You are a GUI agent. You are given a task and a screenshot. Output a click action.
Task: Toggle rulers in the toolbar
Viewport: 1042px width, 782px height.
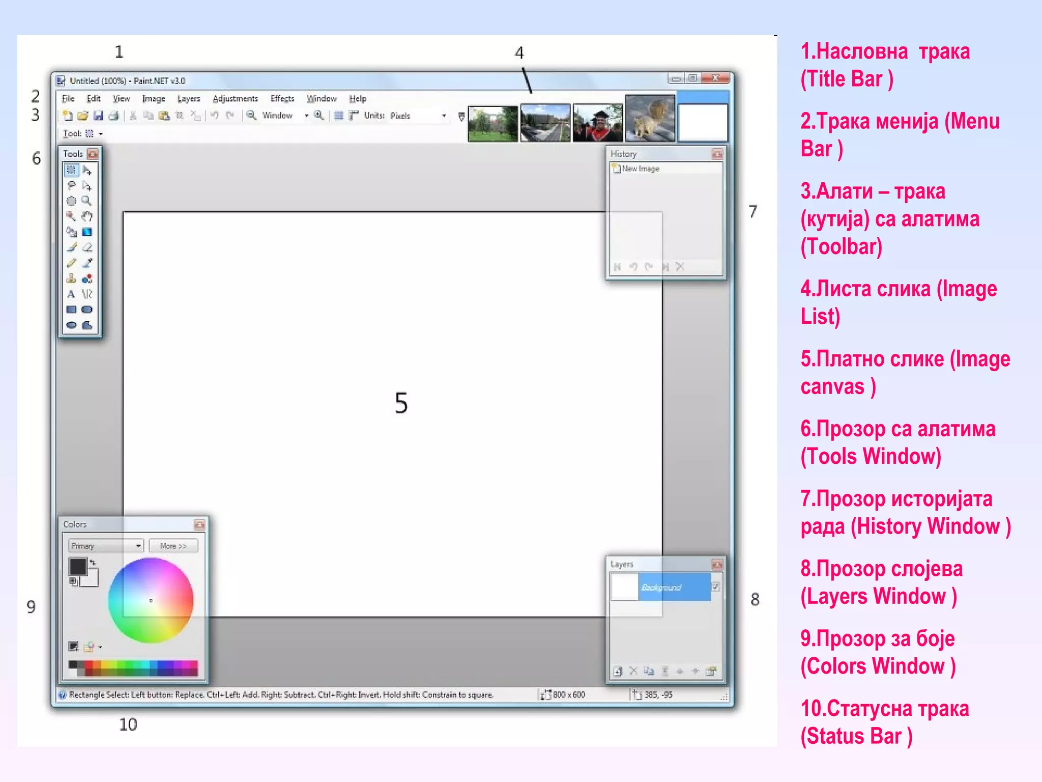[x=354, y=116]
